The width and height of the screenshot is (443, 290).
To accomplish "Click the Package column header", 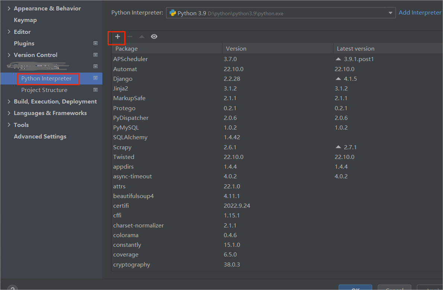I will click(167, 49).
